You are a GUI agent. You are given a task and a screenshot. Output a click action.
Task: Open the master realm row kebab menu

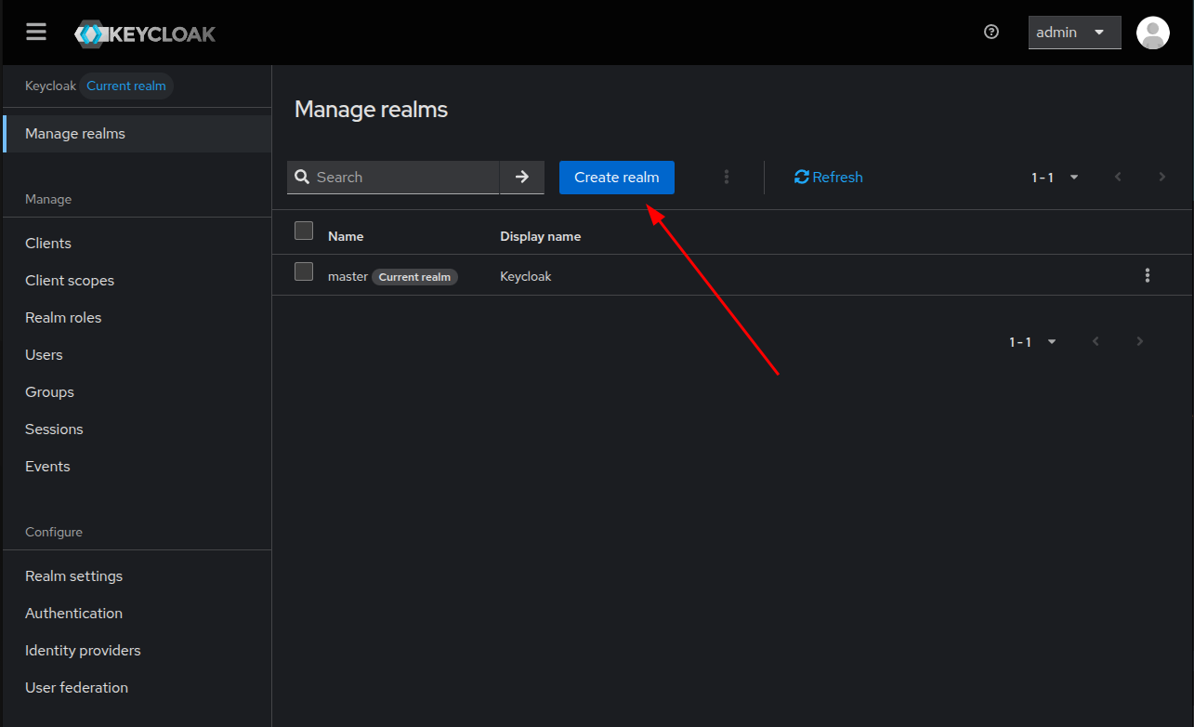1148,275
